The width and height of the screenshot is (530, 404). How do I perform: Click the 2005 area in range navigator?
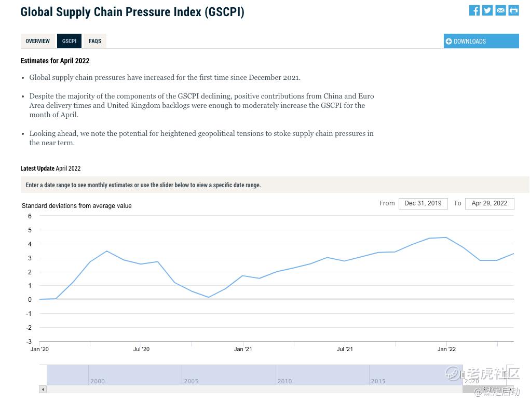191,375
